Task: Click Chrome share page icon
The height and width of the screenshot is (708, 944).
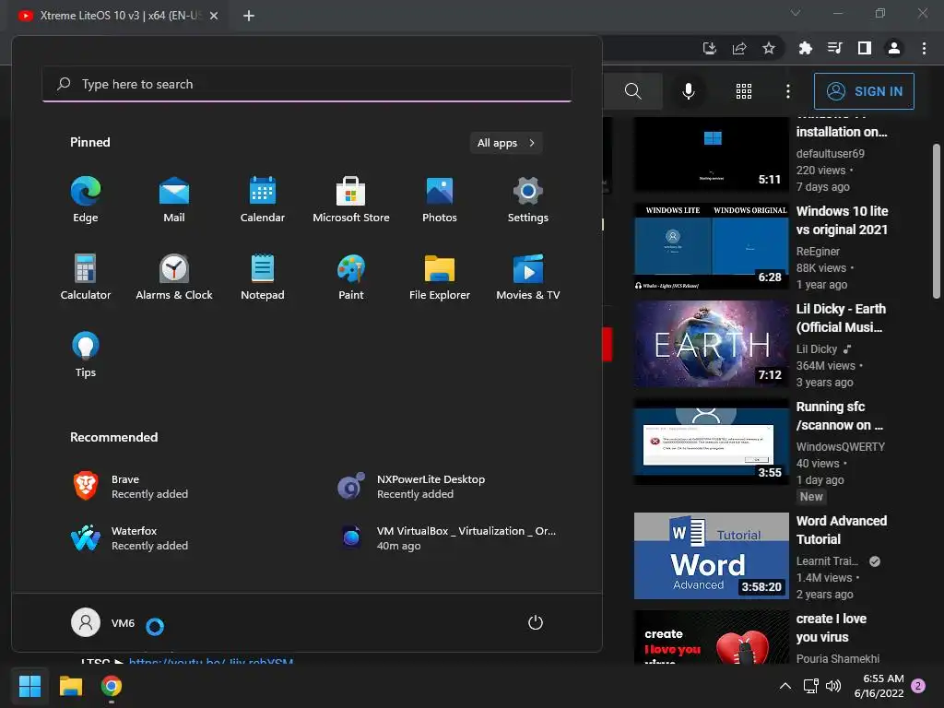Action: [739, 48]
